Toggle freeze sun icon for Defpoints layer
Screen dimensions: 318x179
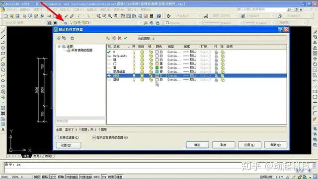pyautogui.click(x=142, y=56)
